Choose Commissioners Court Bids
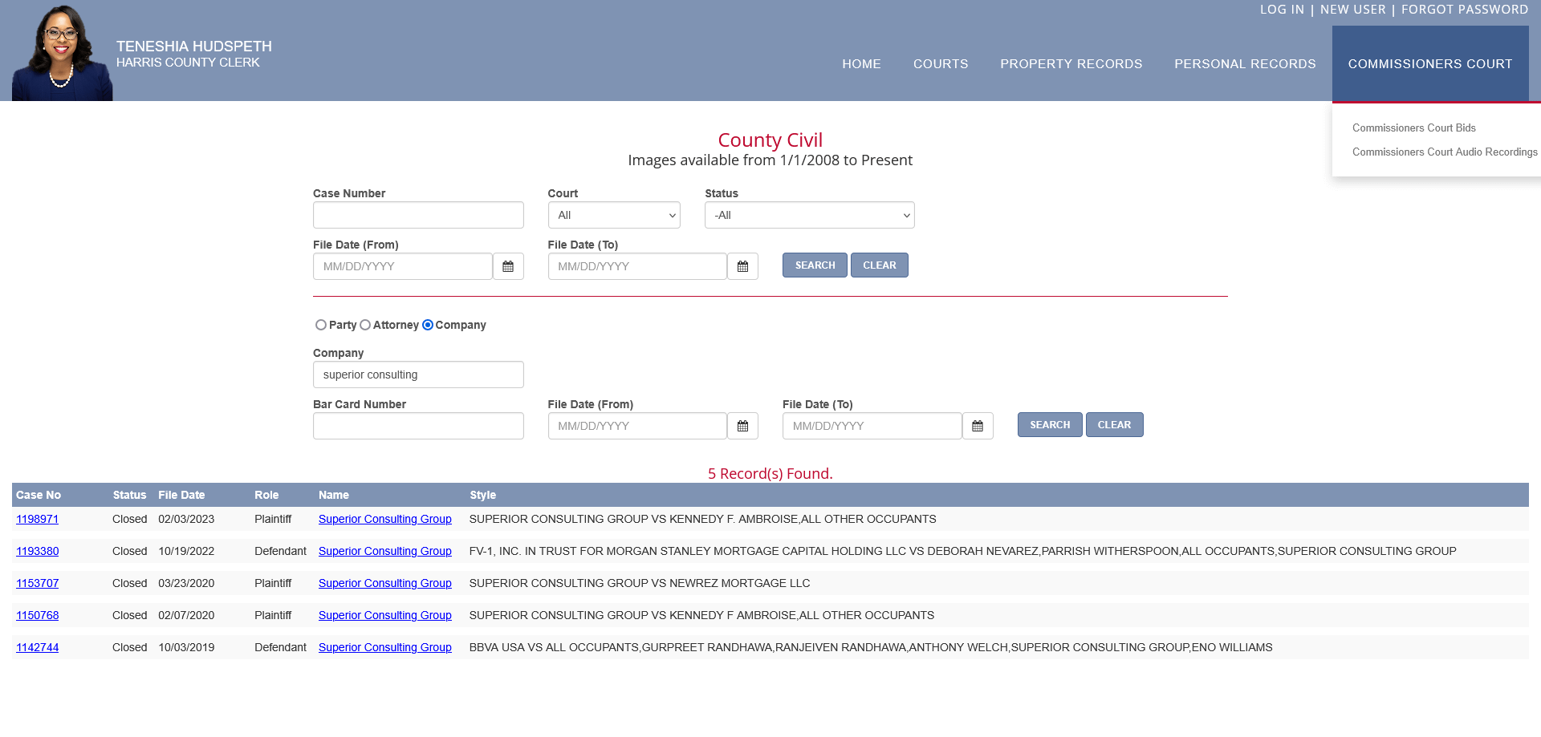 (1414, 128)
